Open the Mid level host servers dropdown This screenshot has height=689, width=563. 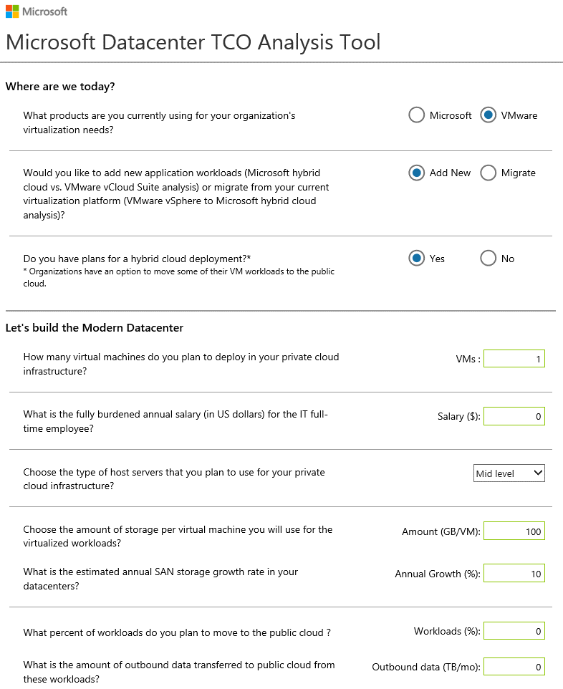pos(509,473)
